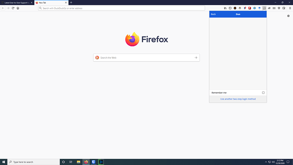
Task: Switch to Latest User-to-User Support tab
Action: 17,3
